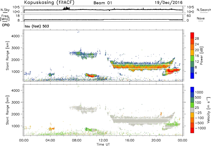Click the 4000 tick on power panel axis

[x=16, y=36]
